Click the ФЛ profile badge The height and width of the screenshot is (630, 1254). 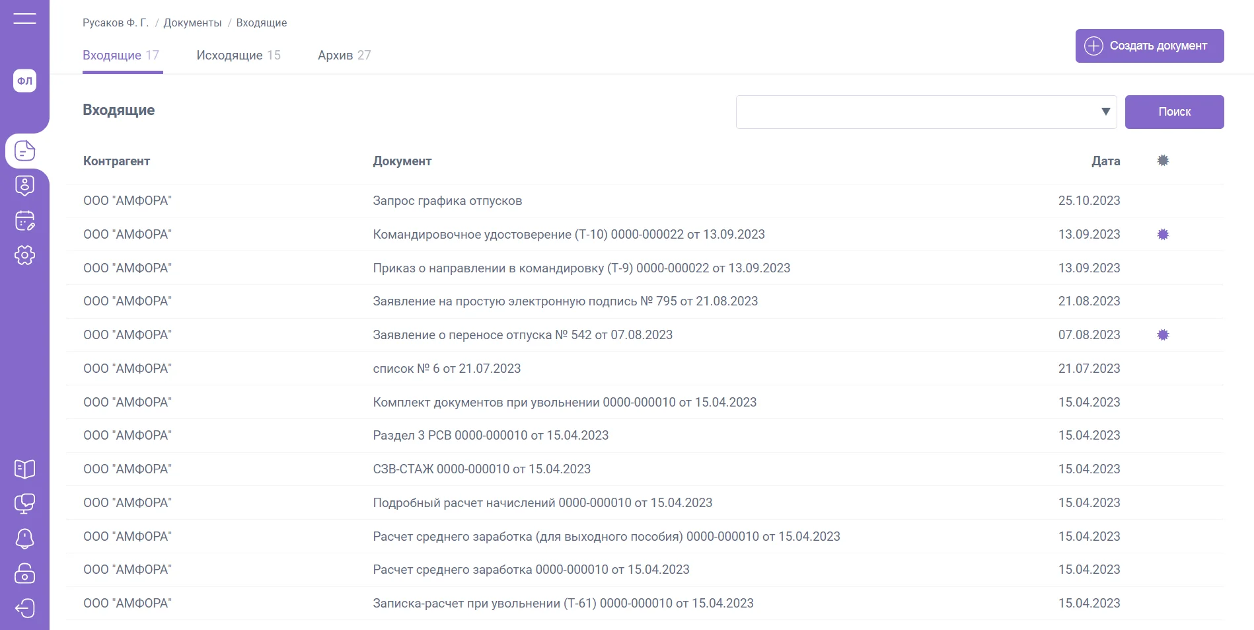coord(24,81)
